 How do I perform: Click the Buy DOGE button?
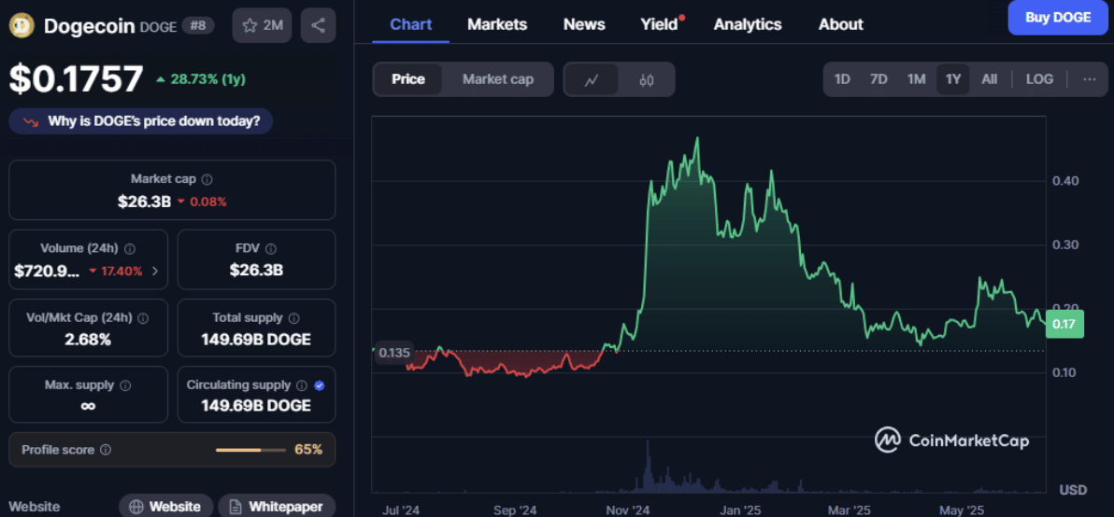pos(1057,17)
